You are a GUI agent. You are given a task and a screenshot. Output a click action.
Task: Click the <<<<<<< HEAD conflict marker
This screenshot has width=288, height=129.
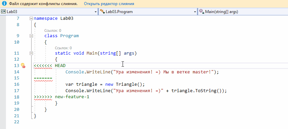click(x=50, y=65)
